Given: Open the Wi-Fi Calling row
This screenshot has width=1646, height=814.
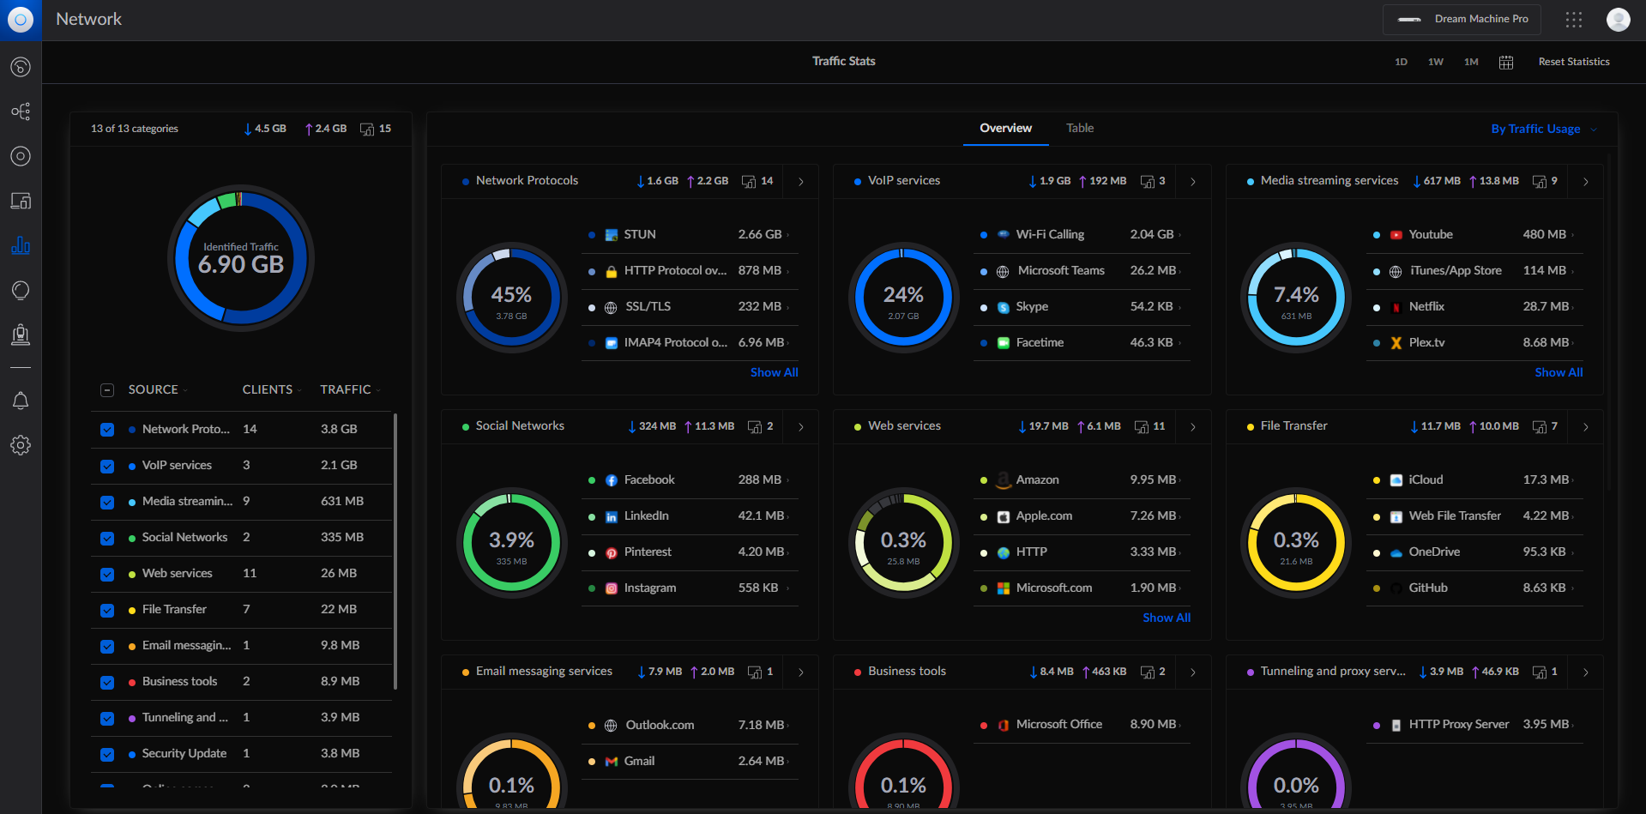Looking at the screenshot, I should [1082, 234].
